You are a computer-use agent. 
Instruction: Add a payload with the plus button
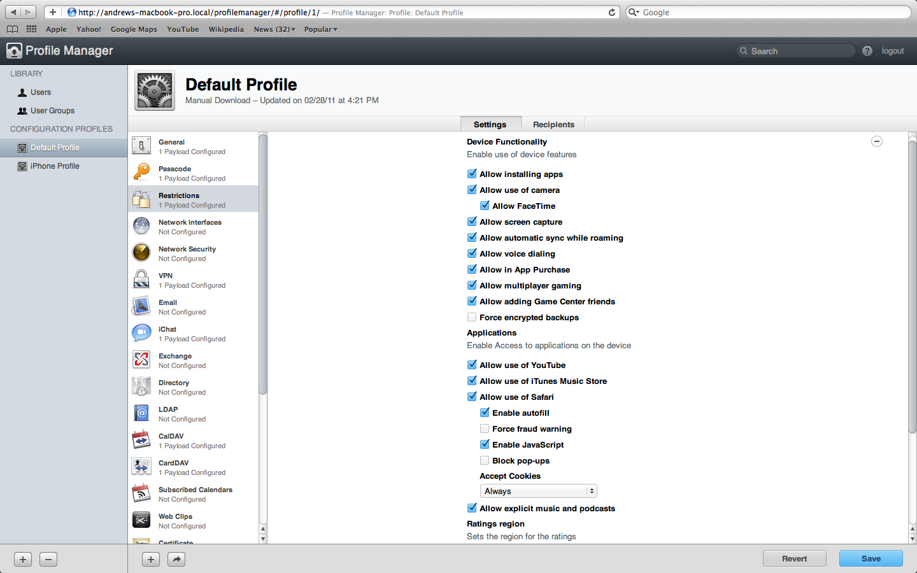coord(151,559)
